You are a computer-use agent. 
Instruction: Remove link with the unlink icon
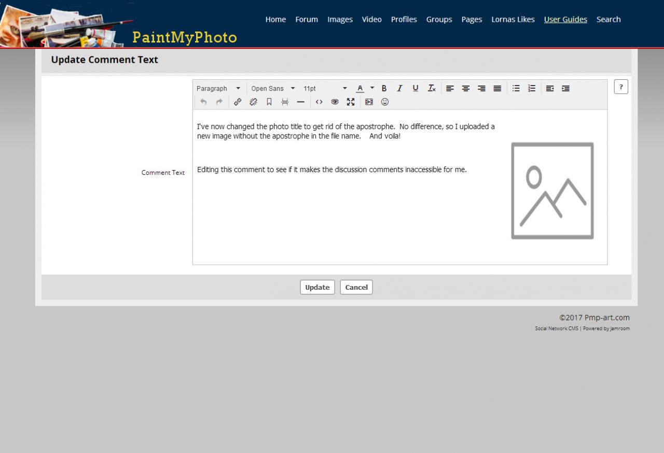pos(254,102)
